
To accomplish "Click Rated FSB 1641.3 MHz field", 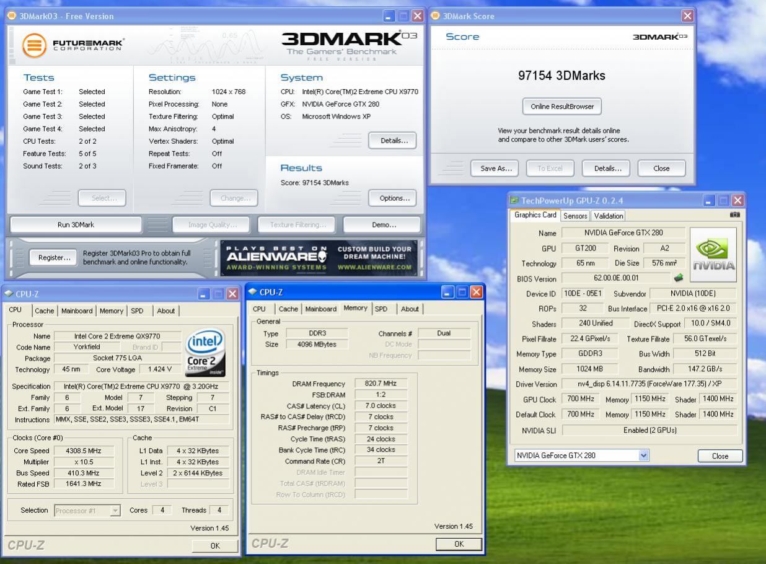I will point(83,484).
